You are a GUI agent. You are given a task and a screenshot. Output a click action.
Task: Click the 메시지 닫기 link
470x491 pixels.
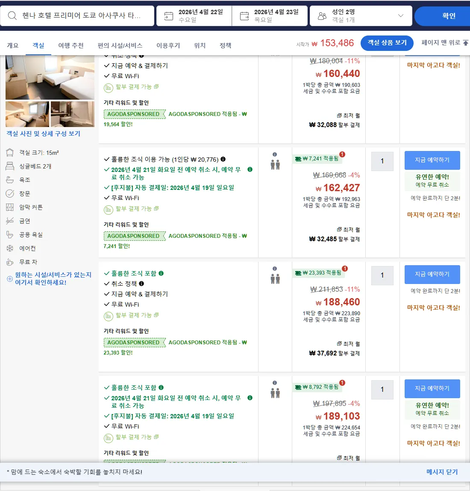(442, 472)
